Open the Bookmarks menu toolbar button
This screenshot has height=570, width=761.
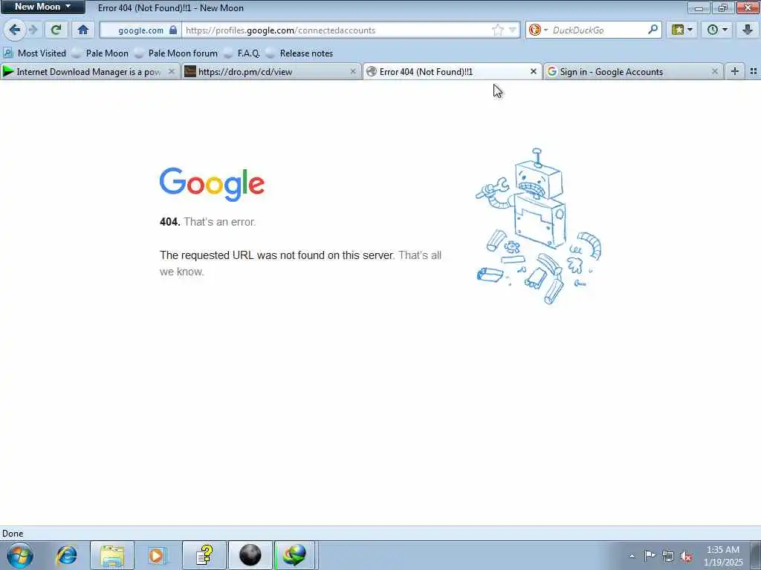point(682,30)
